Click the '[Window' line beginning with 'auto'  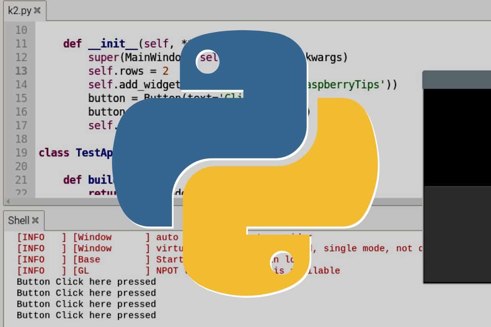pos(164,237)
